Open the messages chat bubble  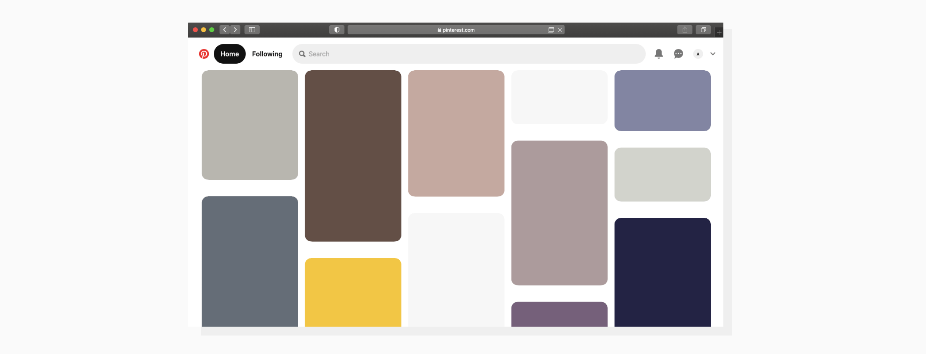(679, 54)
